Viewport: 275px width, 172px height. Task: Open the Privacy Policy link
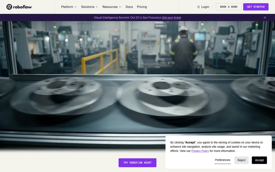[200, 151]
